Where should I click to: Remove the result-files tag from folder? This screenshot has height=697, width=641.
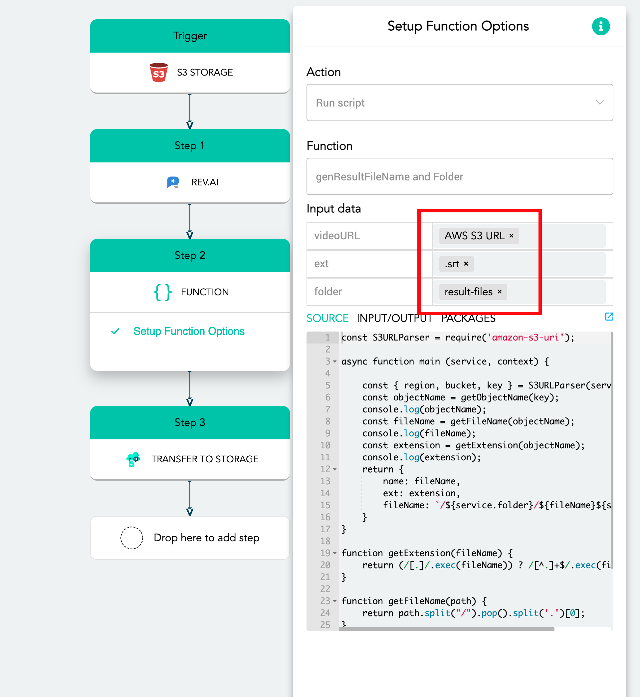point(500,292)
